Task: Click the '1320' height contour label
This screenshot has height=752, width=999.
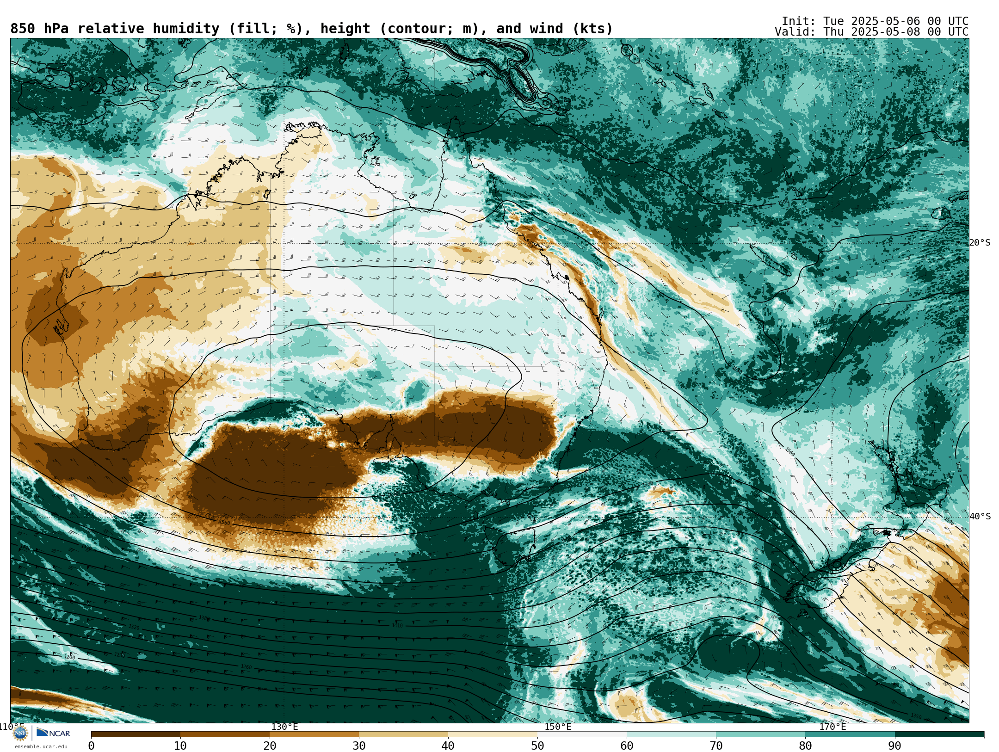Action: (134, 627)
